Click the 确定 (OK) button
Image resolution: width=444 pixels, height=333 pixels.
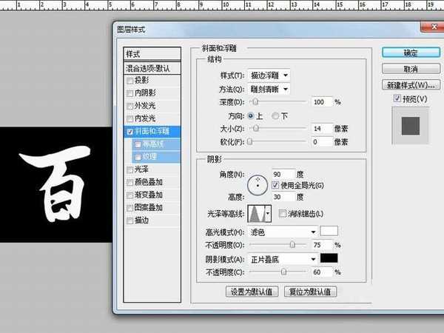pyautogui.click(x=410, y=53)
